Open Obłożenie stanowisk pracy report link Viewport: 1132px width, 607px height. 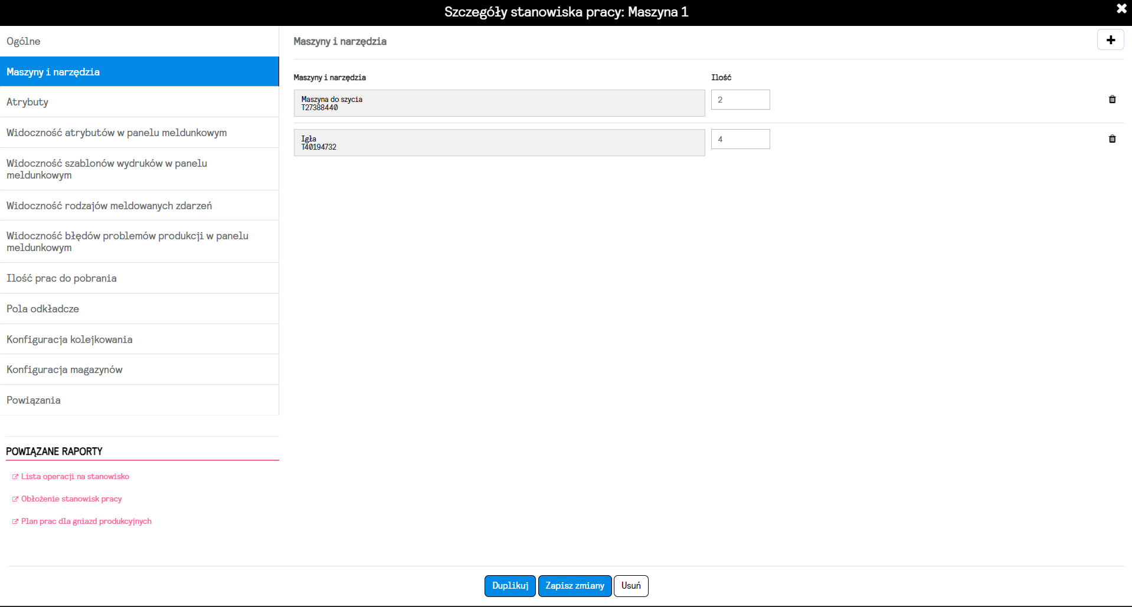tap(71, 499)
